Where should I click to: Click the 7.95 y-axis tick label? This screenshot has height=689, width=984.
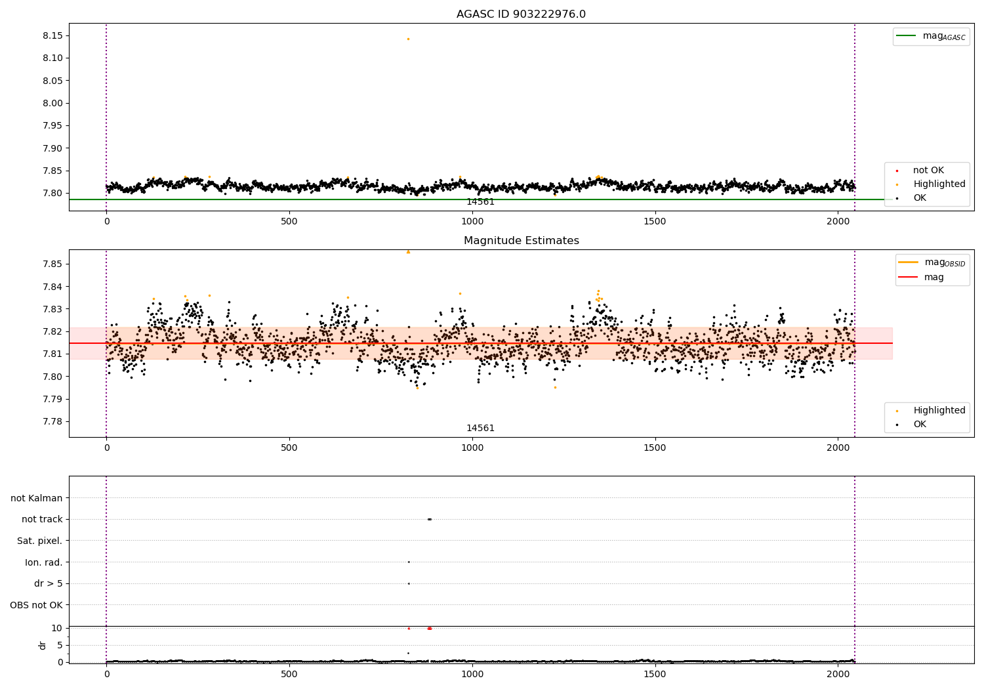tap(52, 125)
